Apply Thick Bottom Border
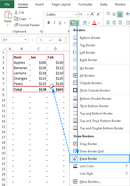Viewport: 130px width, 186px height. [100, 106]
